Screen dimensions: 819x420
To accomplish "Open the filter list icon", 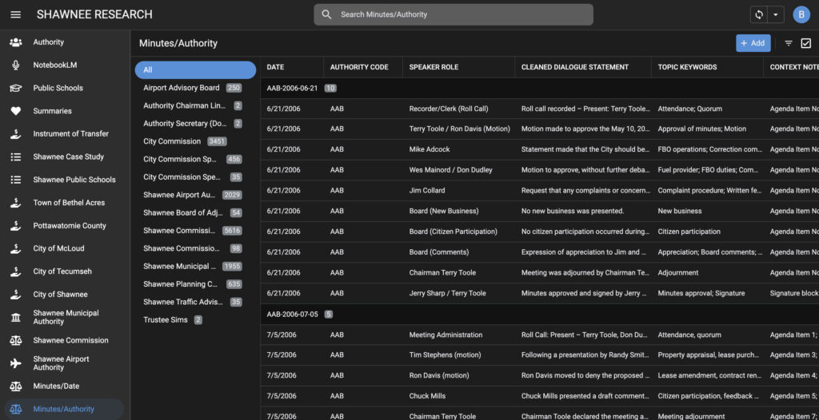I will coord(789,43).
